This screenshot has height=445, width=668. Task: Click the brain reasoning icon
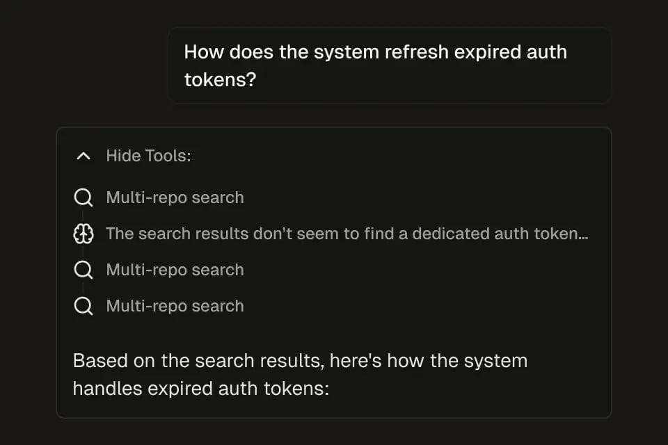[x=83, y=234]
